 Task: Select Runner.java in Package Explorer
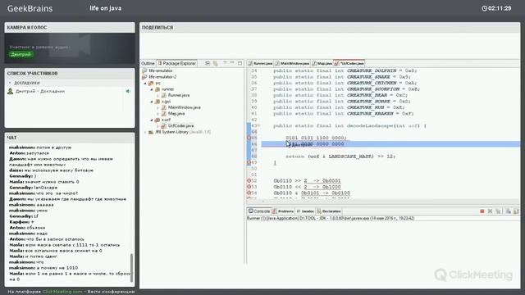point(179,95)
